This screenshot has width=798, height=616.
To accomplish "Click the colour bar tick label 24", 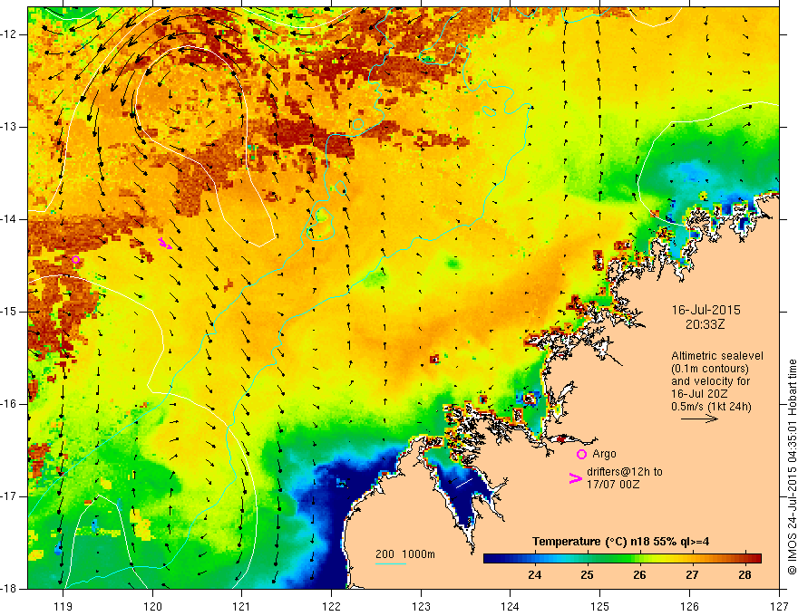I will (534, 575).
